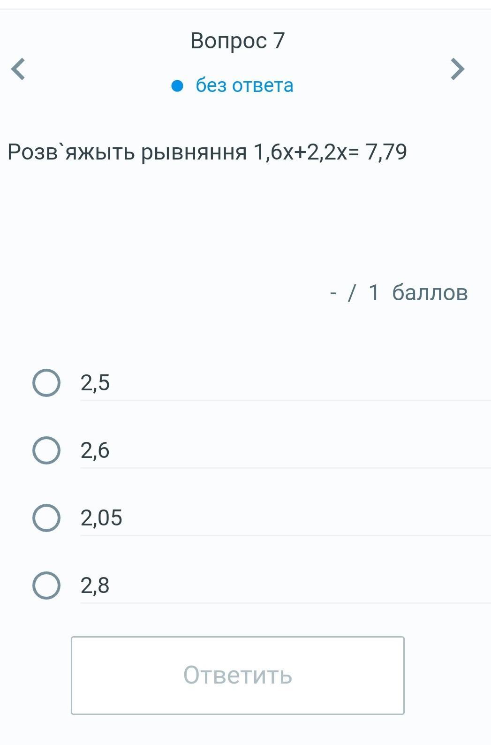Select the 2,05 radio button
The height and width of the screenshot is (745, 491).
coord(46,518)
